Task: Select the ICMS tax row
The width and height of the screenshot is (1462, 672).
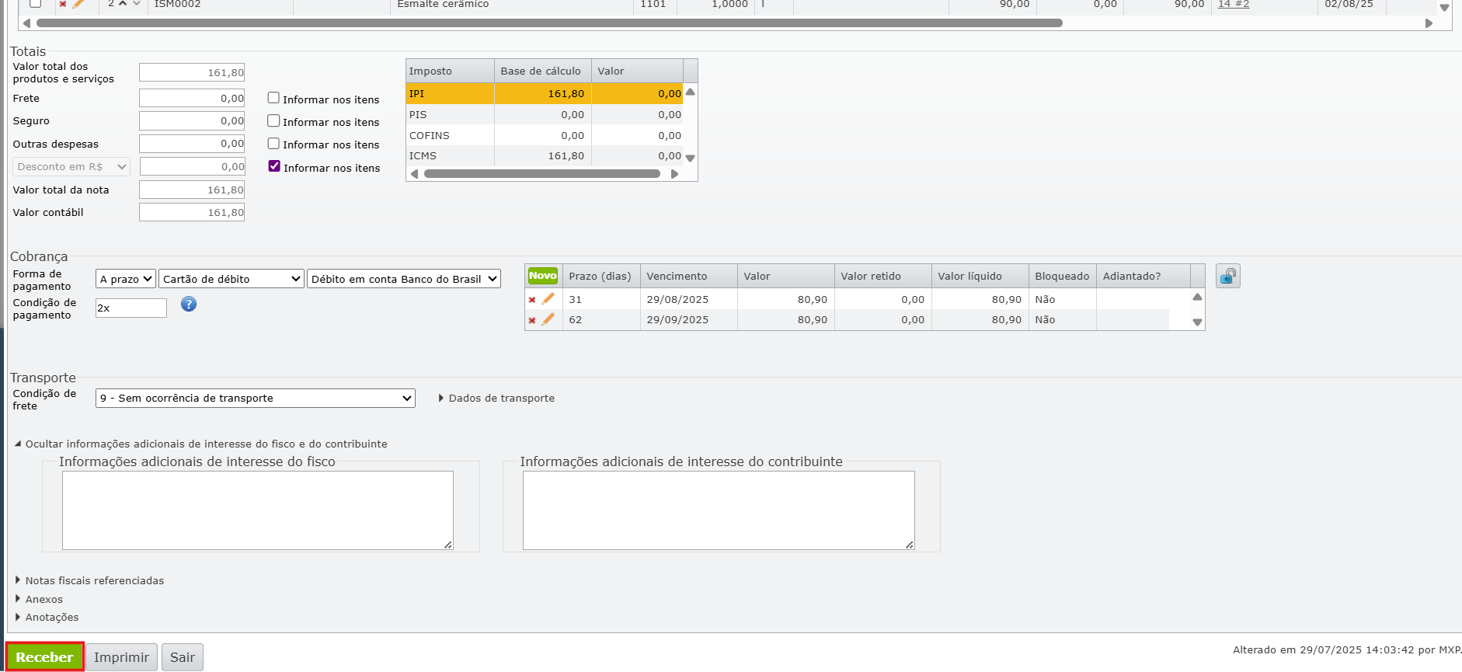Action: pos(544,155)
